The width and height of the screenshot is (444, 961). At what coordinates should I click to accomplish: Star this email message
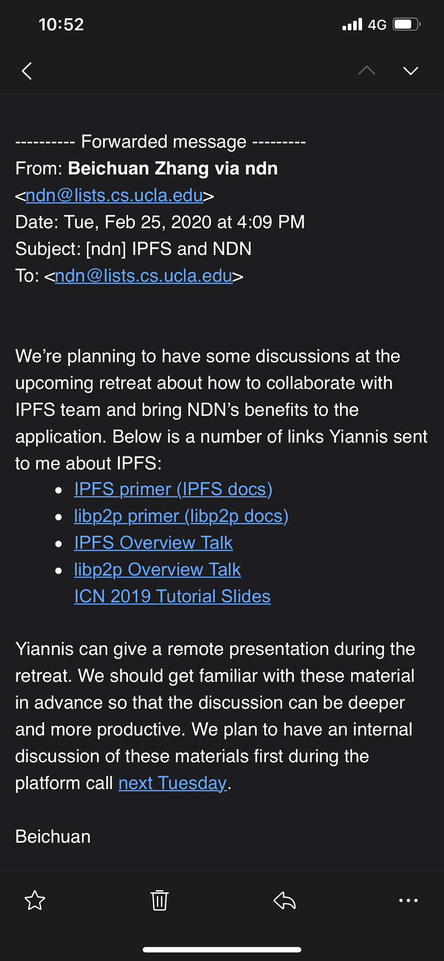(x=35, y=900)
